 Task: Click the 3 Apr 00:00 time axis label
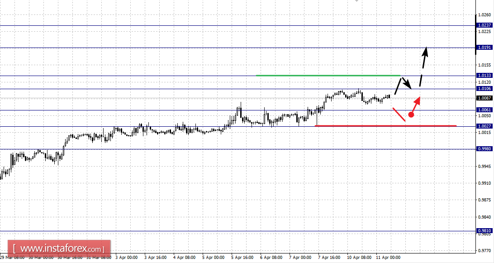(126, 257)
